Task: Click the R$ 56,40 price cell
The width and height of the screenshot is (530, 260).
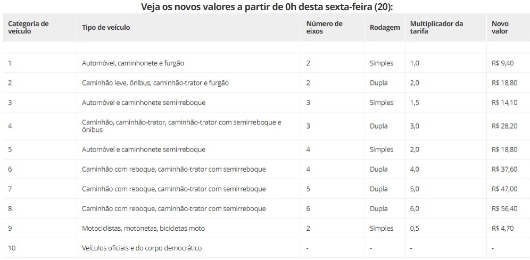Action: (x=504, y=208)
